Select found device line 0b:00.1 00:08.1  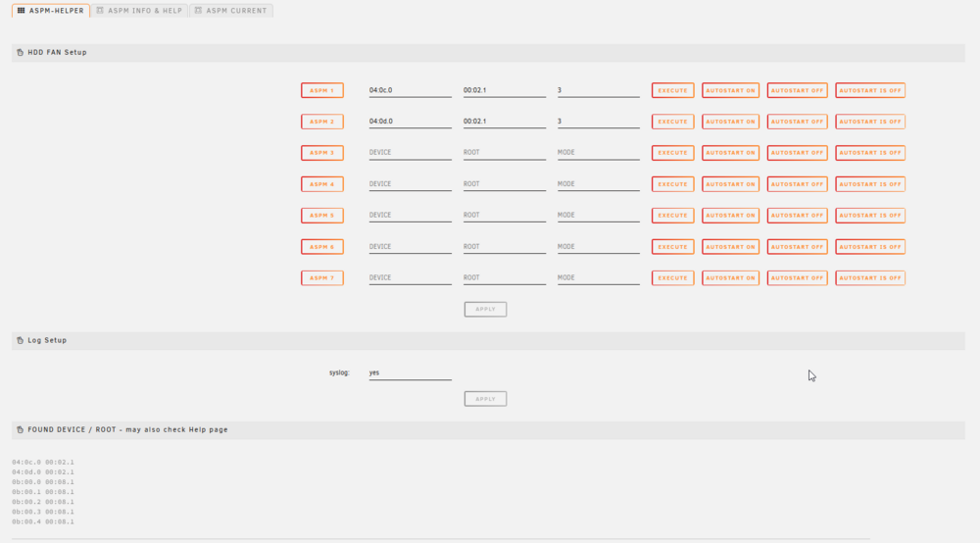pos(42,492)
